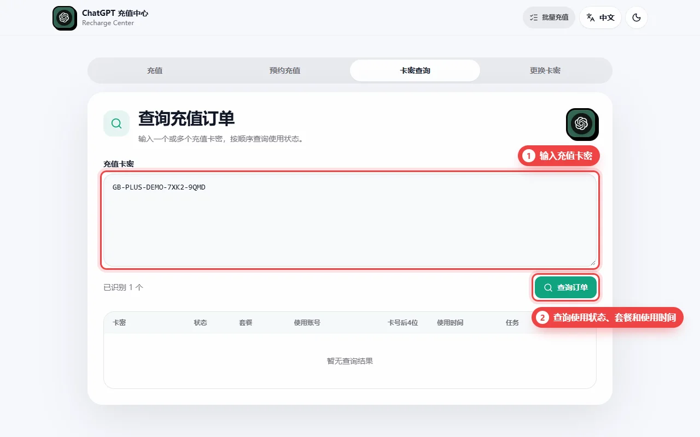700x437 pixels.
Task: Click the 已识别 1 个 counter text
Action: point(123,287)
